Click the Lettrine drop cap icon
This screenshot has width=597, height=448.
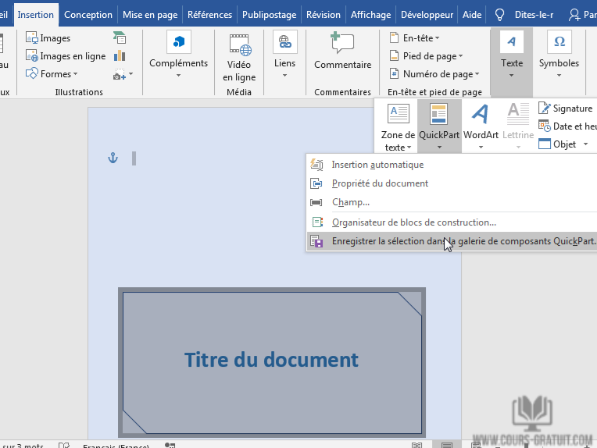point(518,114)
